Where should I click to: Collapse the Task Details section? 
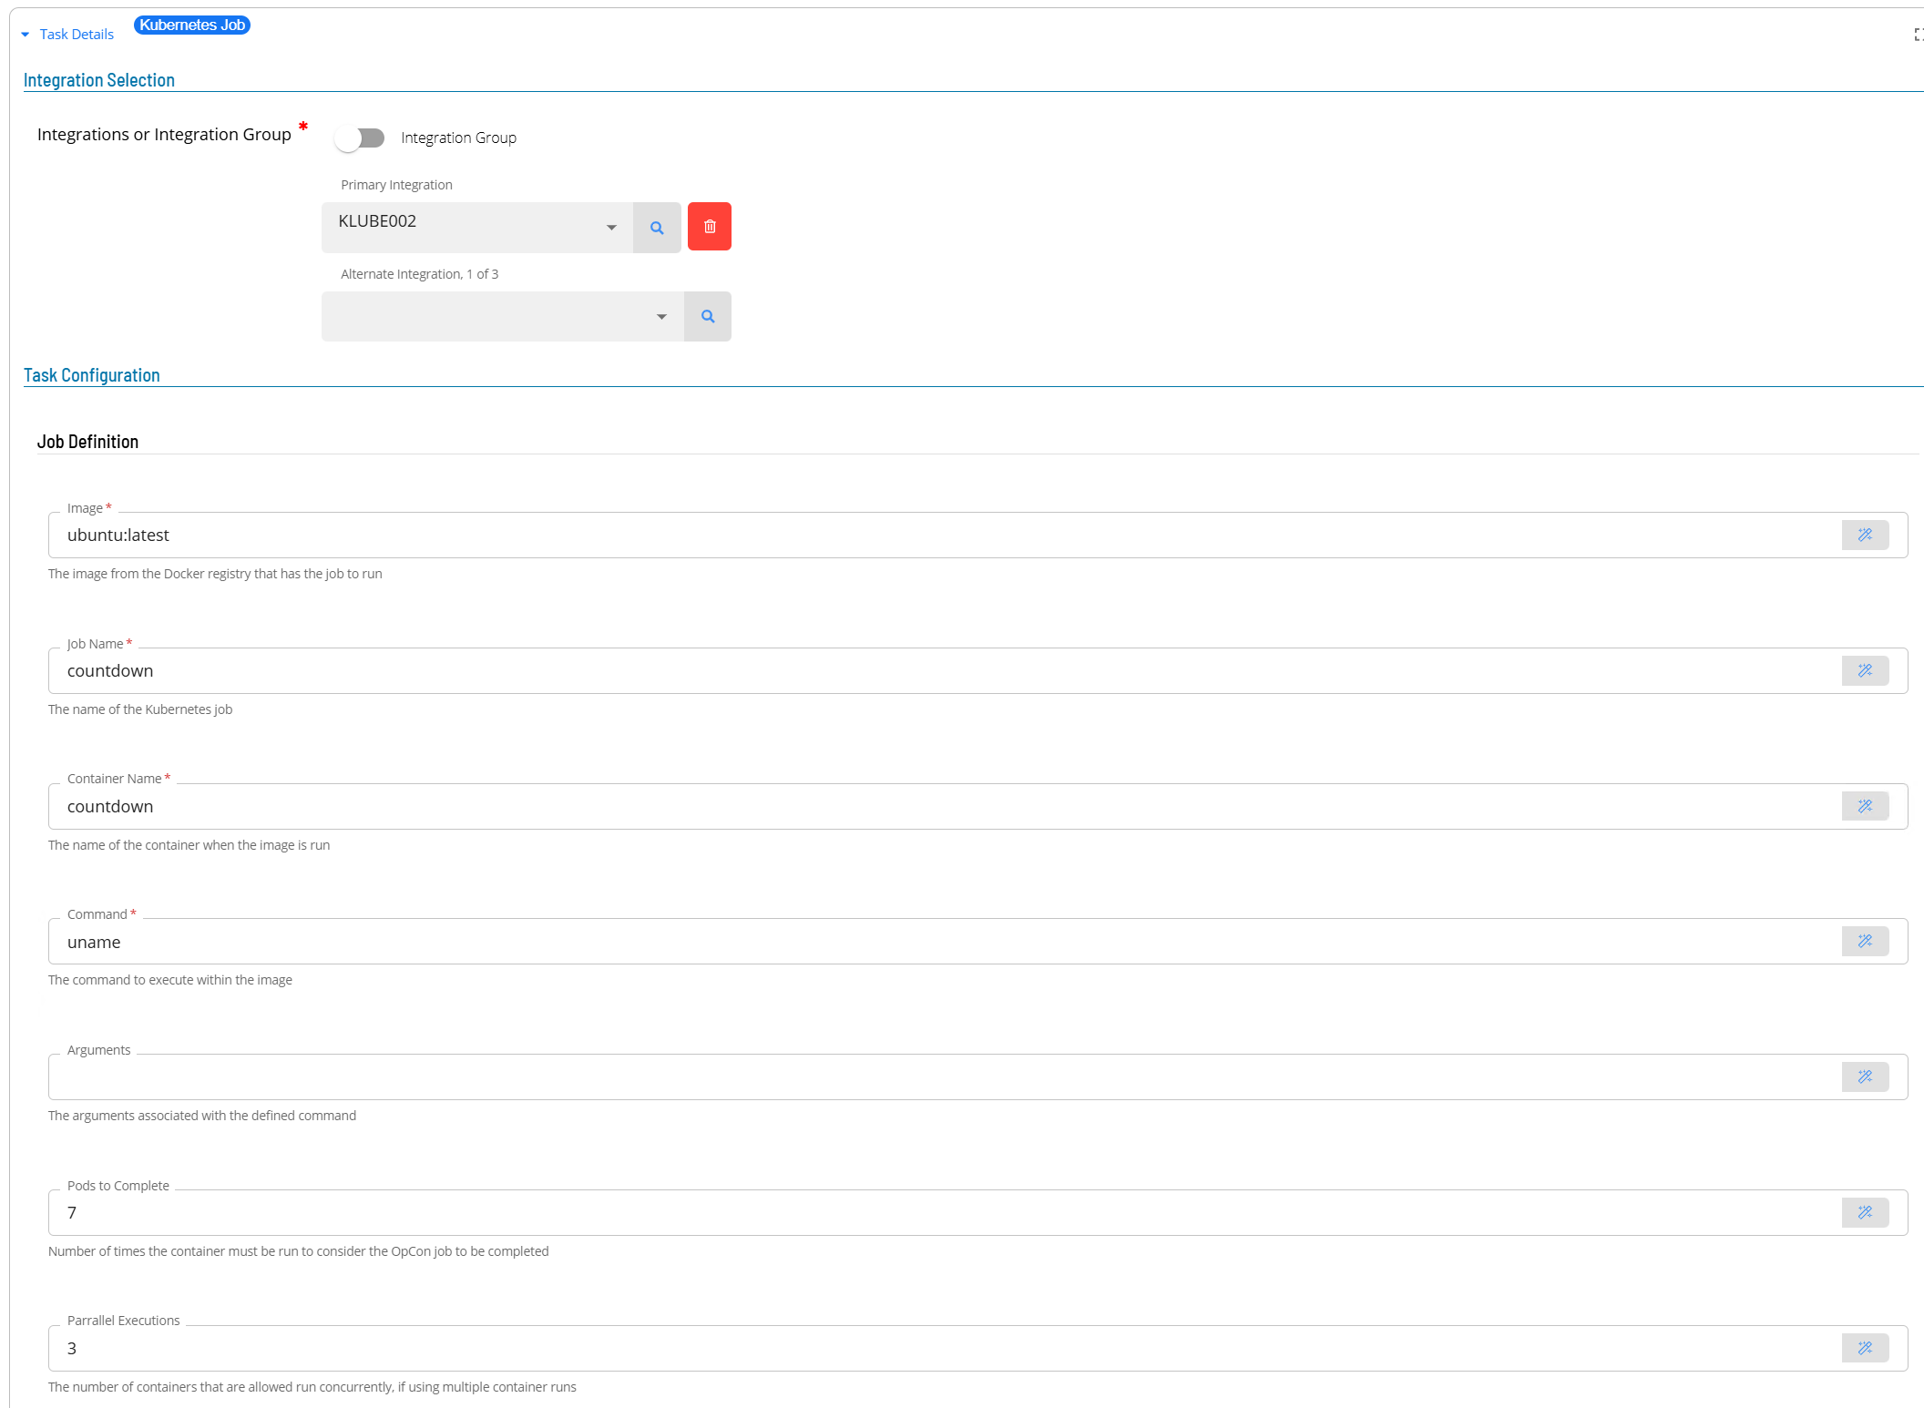[x=26, y=35]
